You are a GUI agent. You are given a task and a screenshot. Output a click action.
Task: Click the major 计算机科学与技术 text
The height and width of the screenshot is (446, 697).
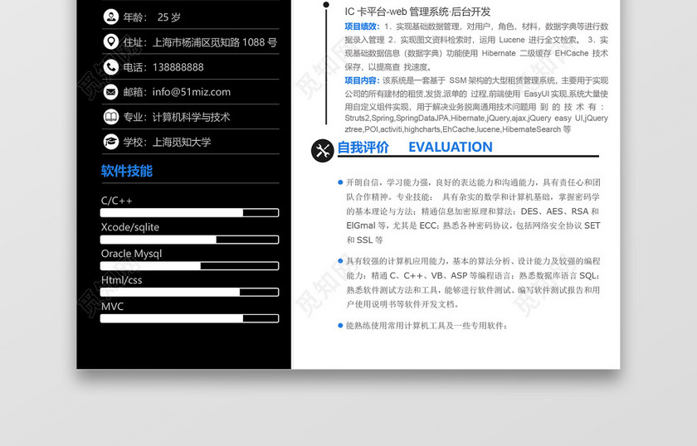pyautogui.click(x=191, y=117)
